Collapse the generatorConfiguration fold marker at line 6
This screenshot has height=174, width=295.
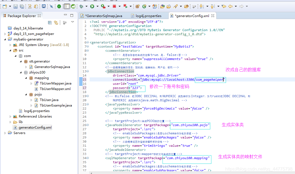pos(88,42)
